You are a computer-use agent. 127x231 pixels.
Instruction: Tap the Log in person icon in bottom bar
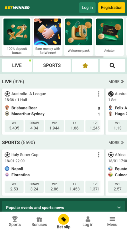[x=88, y=219]
